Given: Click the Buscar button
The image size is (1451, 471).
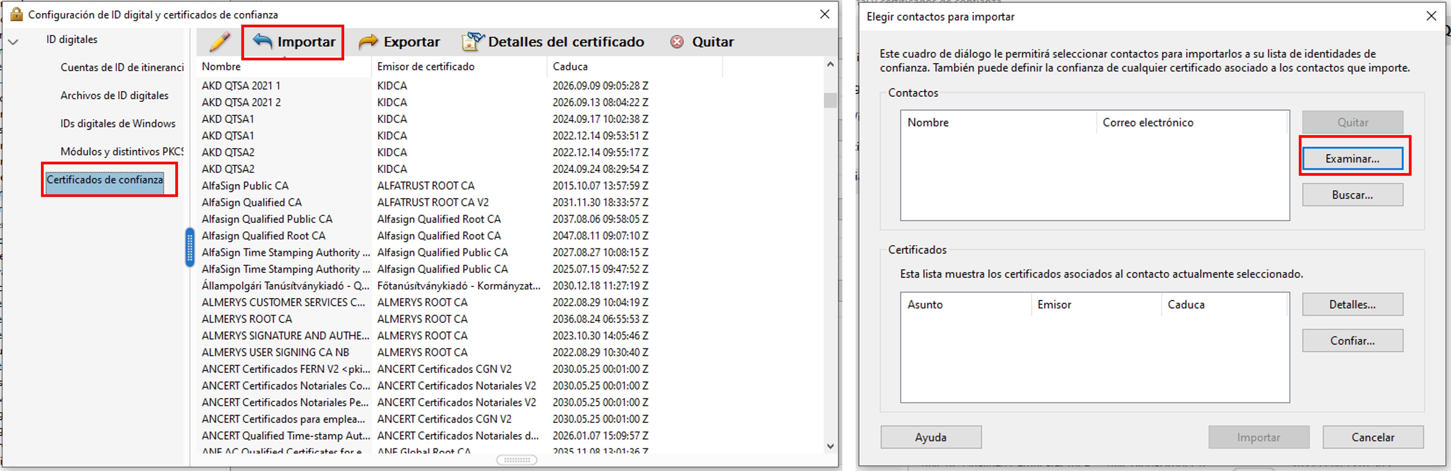Looking at the screenshot, I should coord(1352,194).
